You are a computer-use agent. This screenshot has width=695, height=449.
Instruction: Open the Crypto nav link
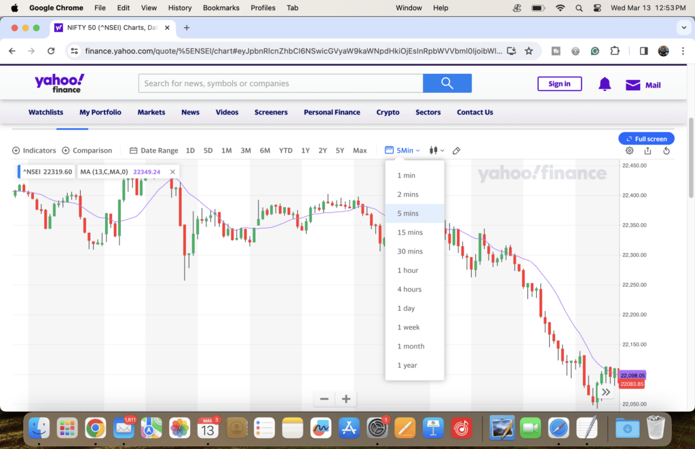pos(388,113)
